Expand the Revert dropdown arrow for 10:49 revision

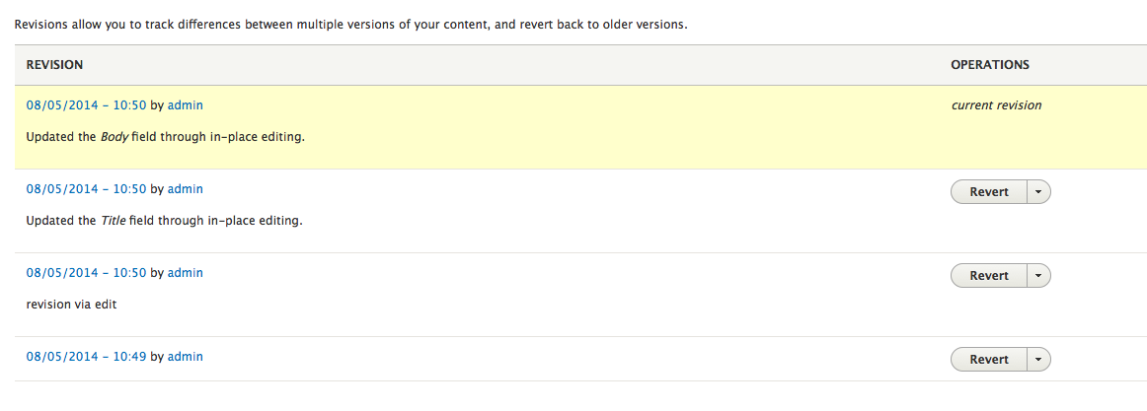point(1038,360)
